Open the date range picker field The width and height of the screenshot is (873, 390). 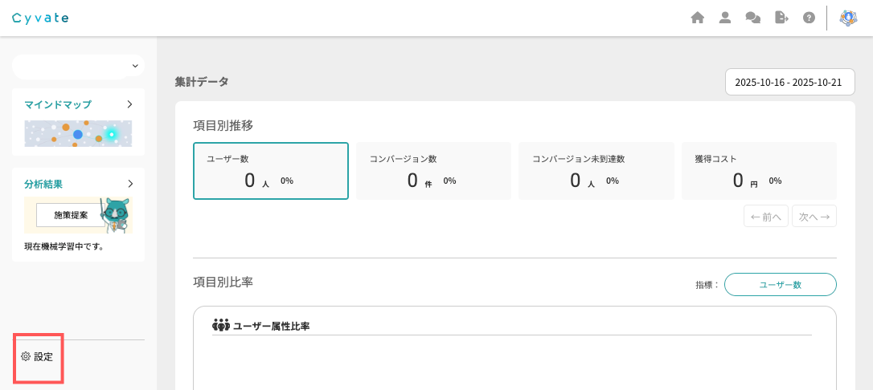click(788, 82)
